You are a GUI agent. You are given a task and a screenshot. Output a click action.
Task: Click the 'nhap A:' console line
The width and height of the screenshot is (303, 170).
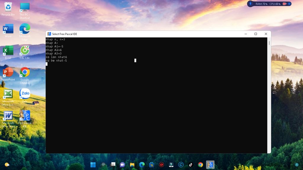pos(52,43)
